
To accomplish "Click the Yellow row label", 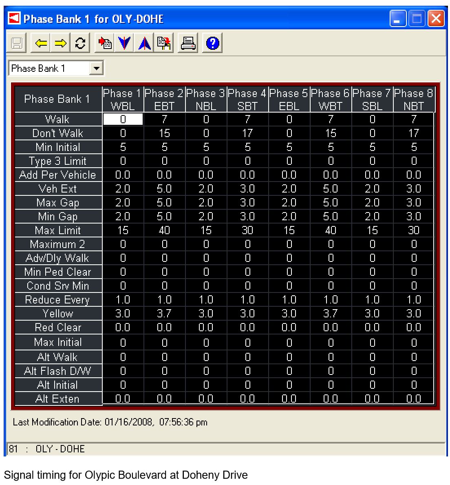I will point(58,314).
